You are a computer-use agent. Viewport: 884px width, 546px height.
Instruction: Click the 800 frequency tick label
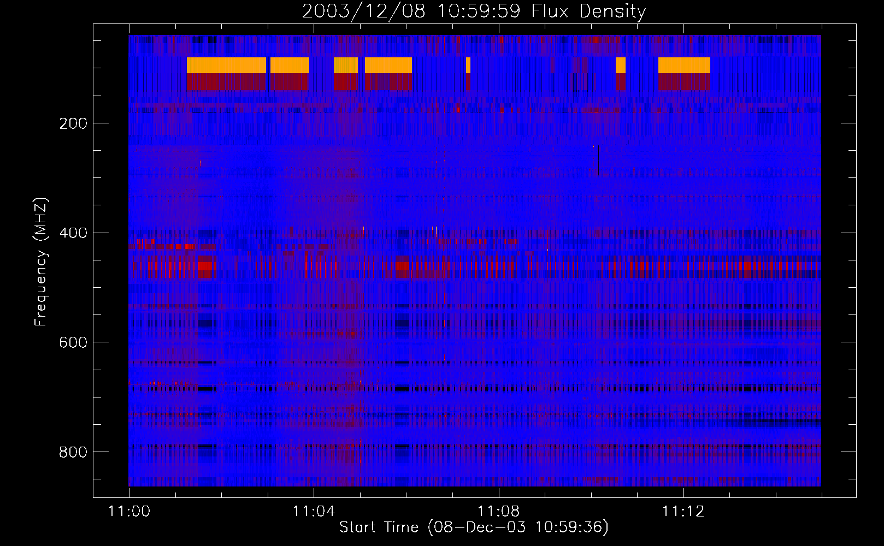point(73,452)
